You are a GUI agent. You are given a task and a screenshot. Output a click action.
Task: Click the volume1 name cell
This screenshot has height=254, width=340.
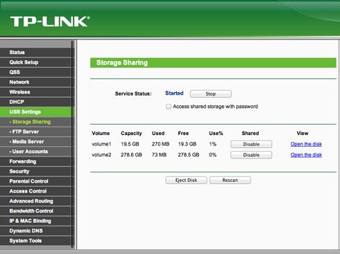(x=101, y=144)
